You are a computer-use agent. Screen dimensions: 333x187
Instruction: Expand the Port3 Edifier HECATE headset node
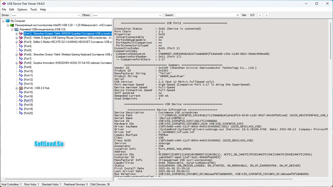pos(17,42)
